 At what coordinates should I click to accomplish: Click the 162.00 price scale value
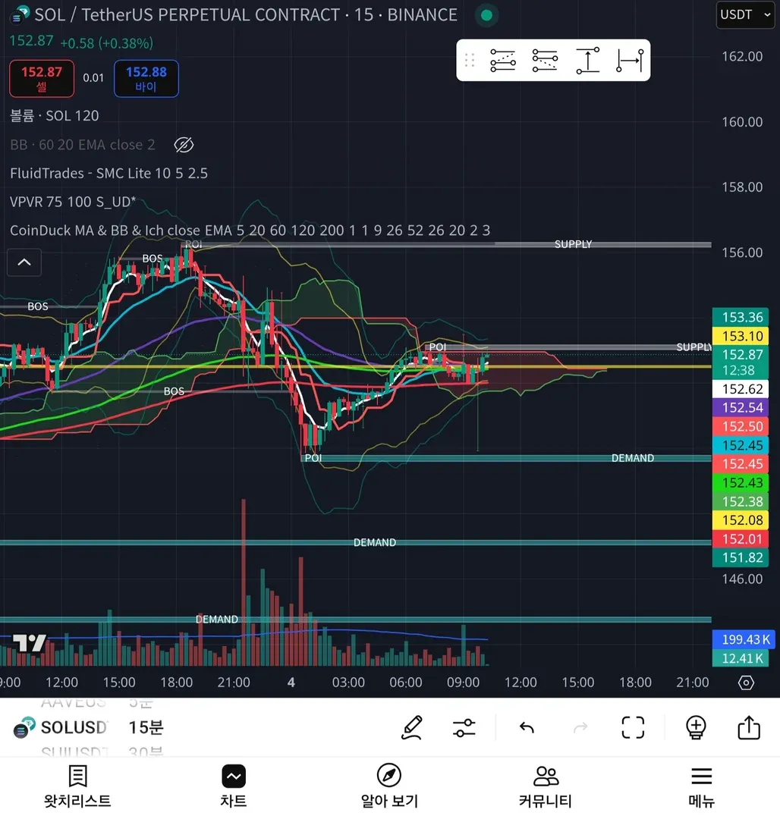point(742,56)
